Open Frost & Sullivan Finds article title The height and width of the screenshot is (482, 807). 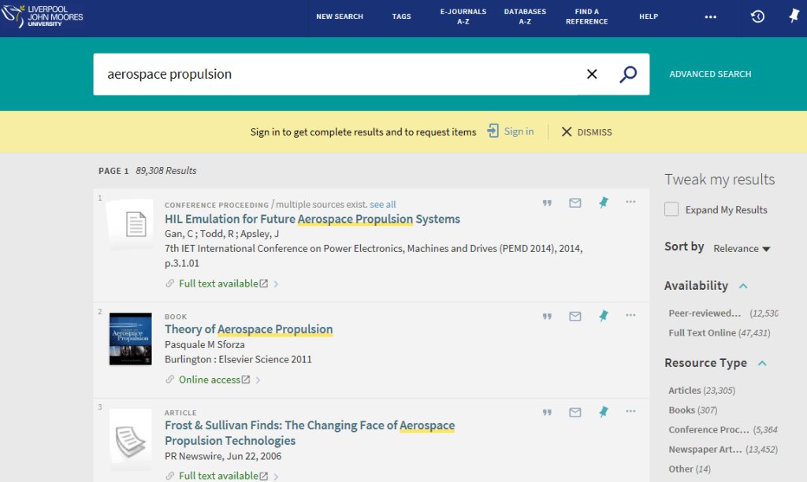[x=310, y=433]
